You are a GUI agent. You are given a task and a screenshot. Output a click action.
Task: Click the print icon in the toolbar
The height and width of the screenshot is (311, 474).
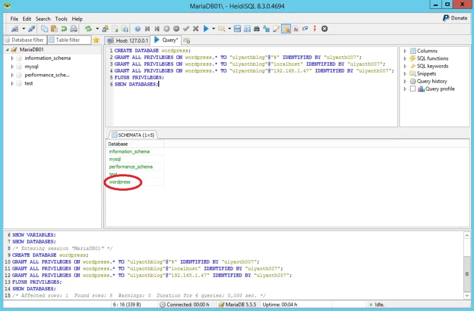click(x=73, y=29)
